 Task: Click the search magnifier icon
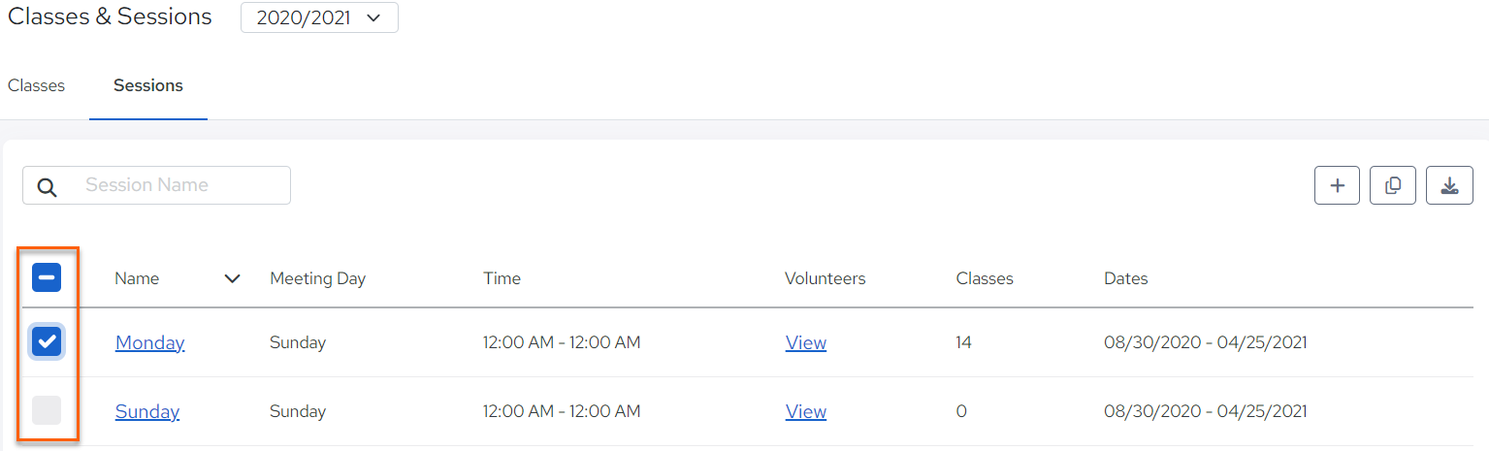coord(48,186)
